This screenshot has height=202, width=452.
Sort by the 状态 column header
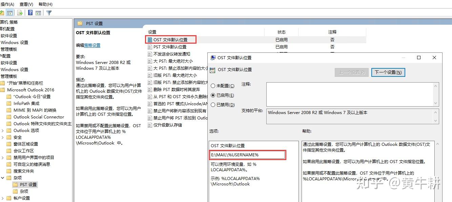tap(281, 32)
